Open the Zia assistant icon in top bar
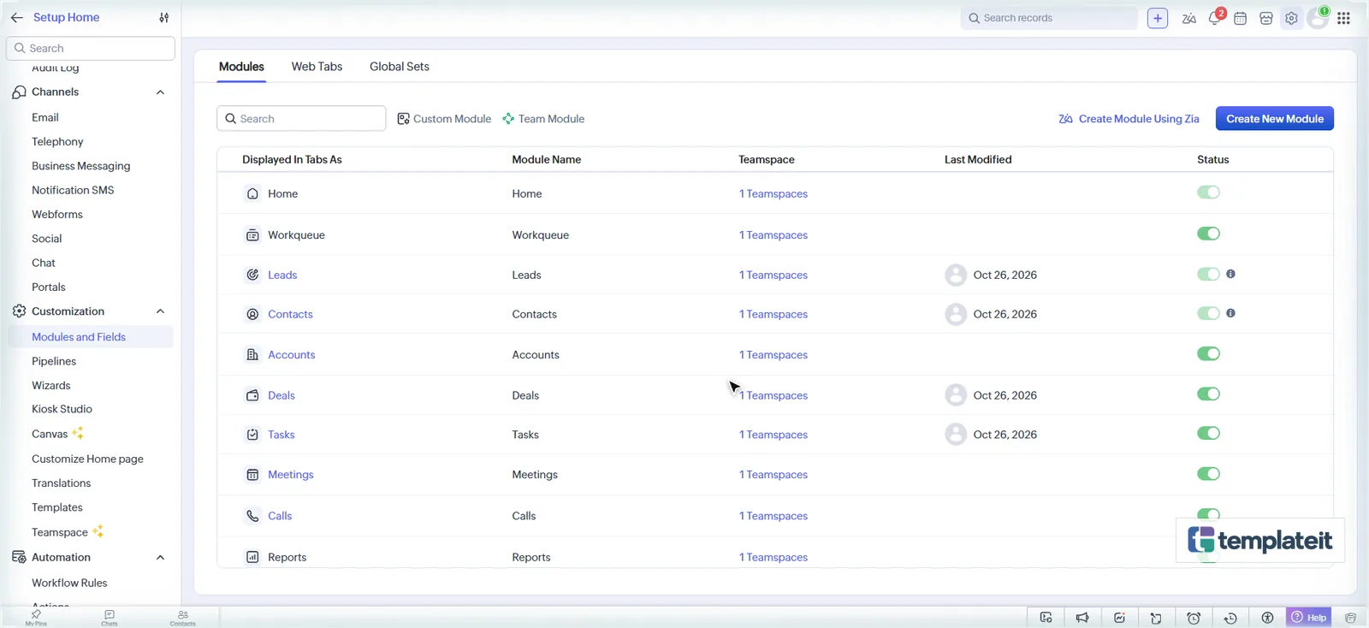Viewport: 1369px width, 628px height. point(1188,18)
